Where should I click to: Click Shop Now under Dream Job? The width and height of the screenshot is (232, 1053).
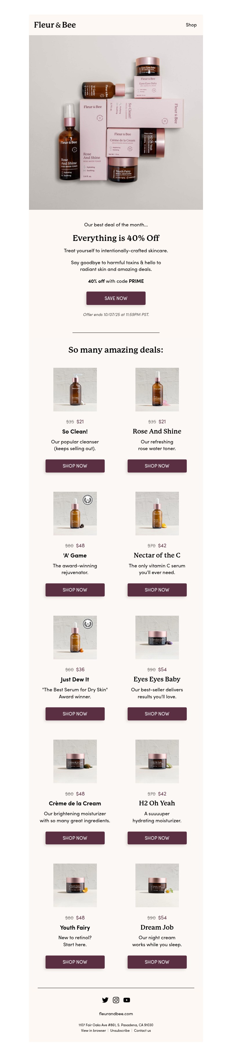coord(157,961)
